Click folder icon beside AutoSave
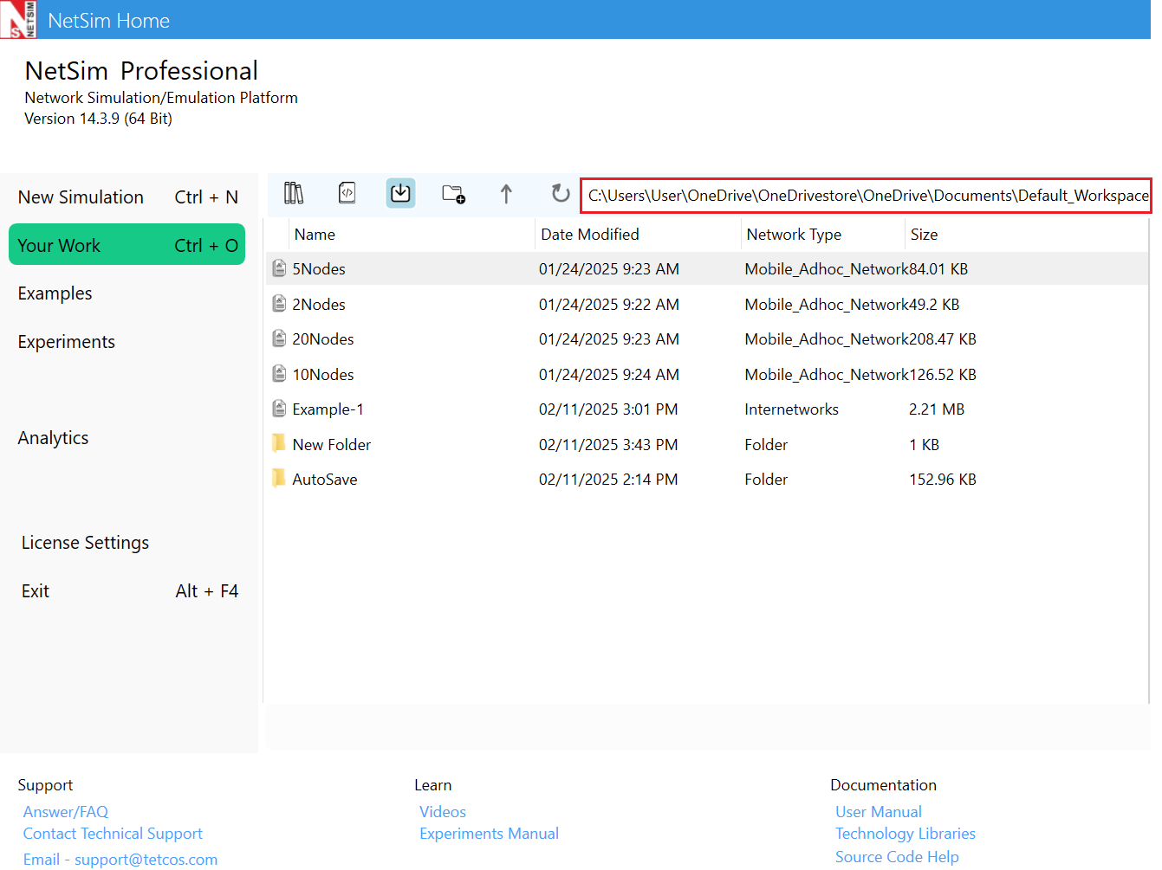This screenshot has width=1162, height=870. (279, 479)
